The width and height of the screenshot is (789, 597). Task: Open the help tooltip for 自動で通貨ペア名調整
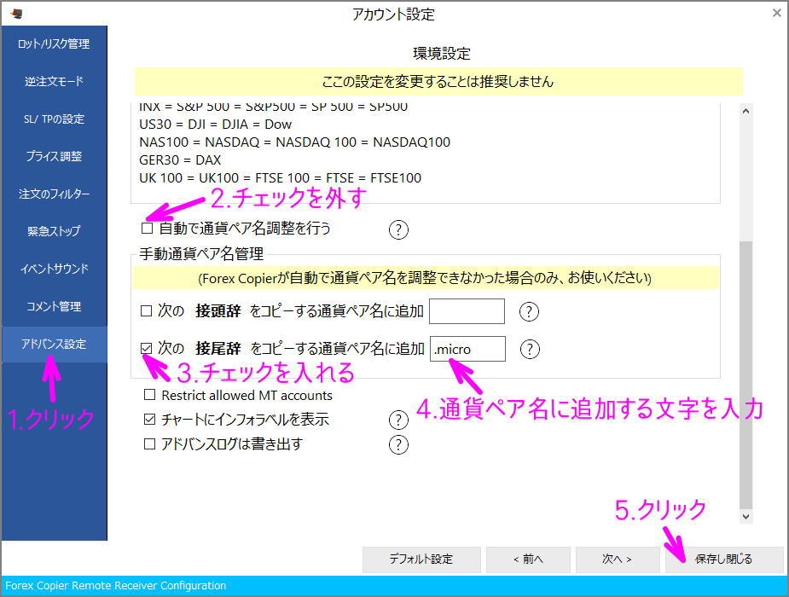tap(397, 229)
